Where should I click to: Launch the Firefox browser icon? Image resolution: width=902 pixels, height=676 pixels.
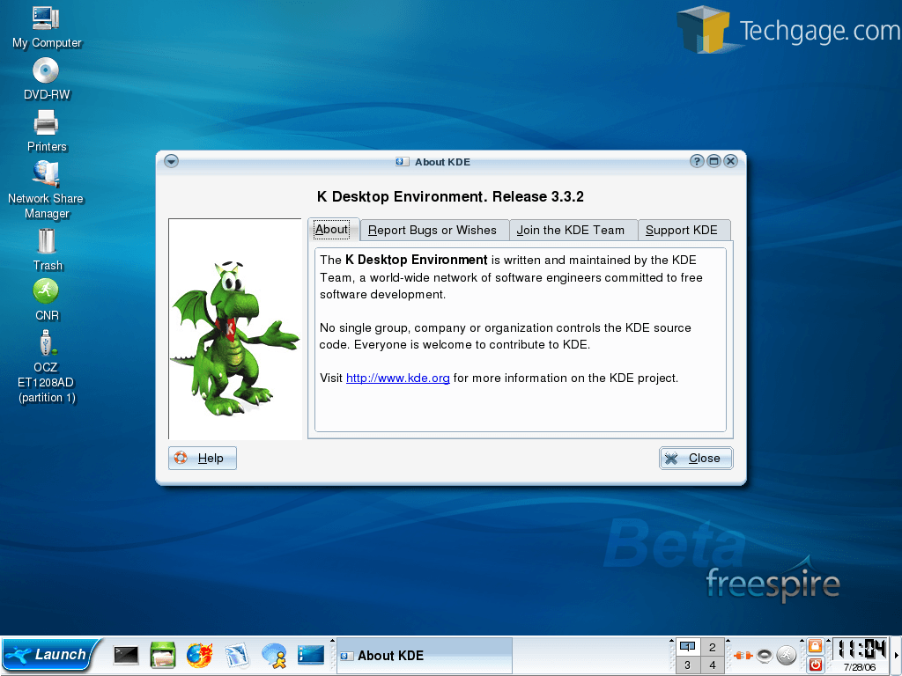(x=200, y=655)
